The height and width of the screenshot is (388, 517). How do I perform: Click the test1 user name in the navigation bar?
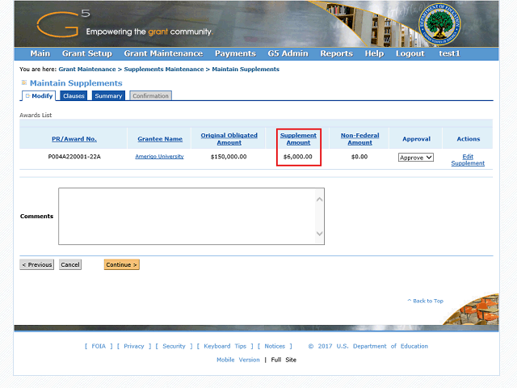449,53
